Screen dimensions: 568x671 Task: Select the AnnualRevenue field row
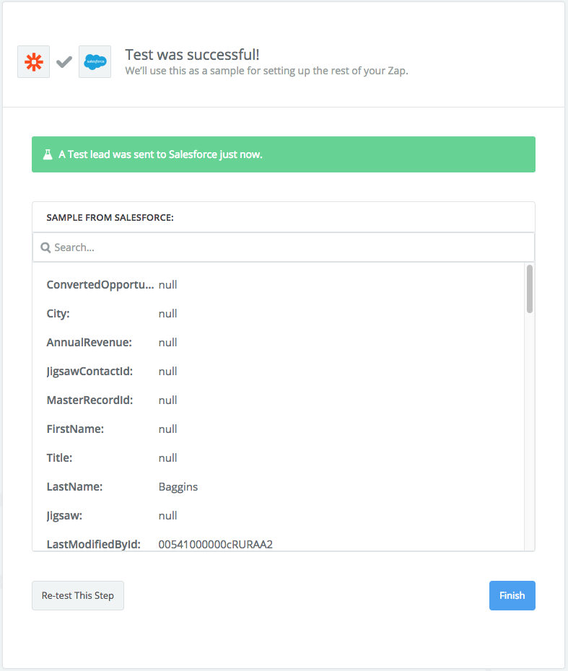pos(278,342)
